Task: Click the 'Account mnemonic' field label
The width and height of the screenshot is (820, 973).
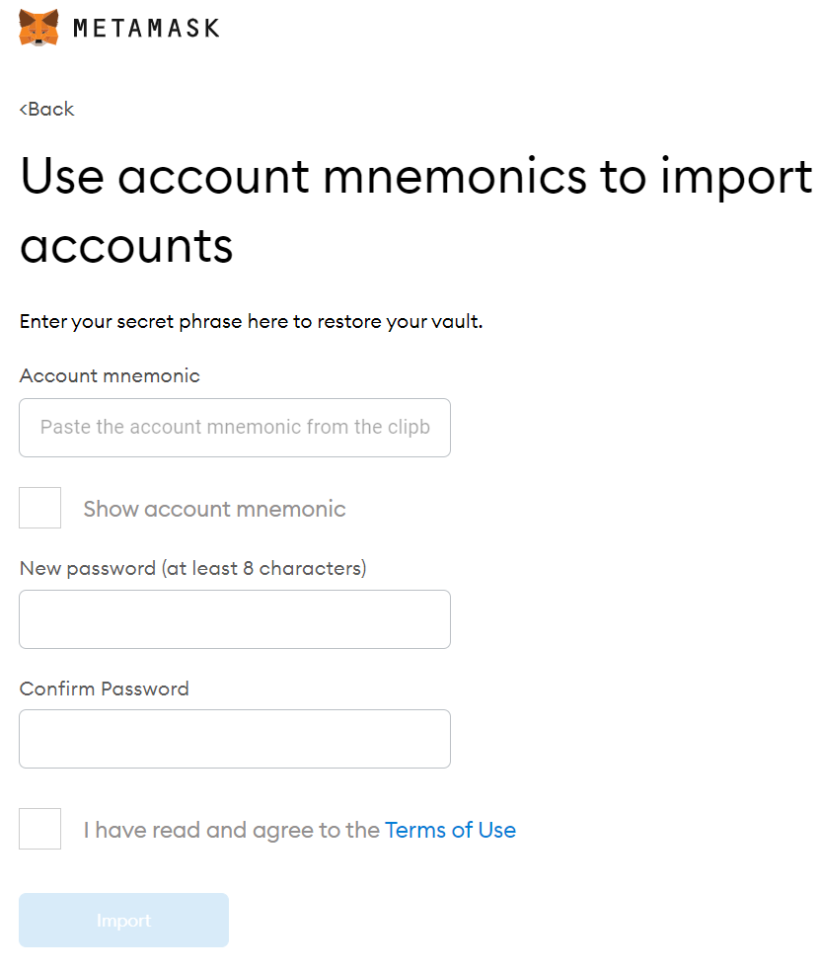Action: coord(110,375)
